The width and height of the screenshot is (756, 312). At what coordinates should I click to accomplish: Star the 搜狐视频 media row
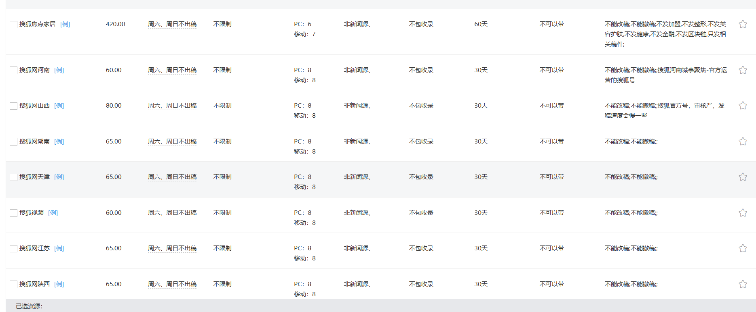pos(743,213)
